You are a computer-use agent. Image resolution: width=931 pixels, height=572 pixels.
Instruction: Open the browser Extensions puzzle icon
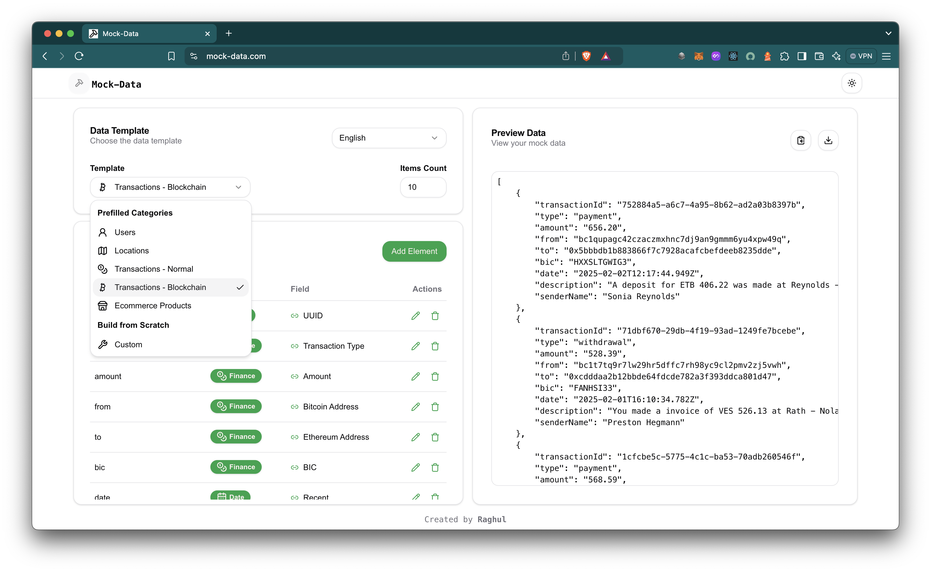tap(785, 56)
